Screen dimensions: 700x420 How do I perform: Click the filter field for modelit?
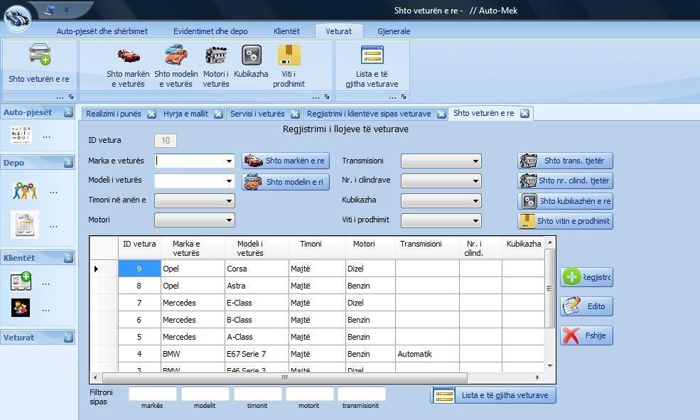click(205, 394)
